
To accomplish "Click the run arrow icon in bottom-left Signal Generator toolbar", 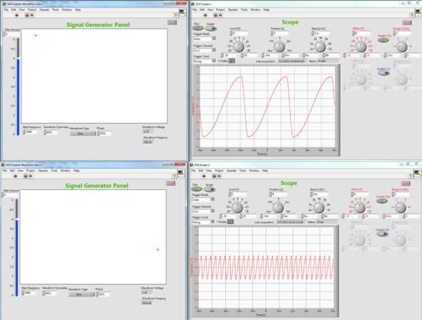I will (x=16, y=176).
